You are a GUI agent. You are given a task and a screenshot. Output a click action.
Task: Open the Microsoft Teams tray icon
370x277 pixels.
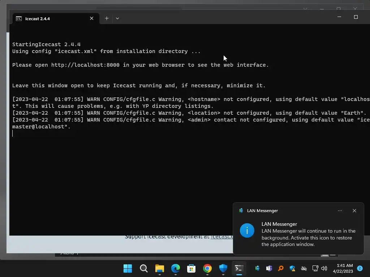coord(269,268)
